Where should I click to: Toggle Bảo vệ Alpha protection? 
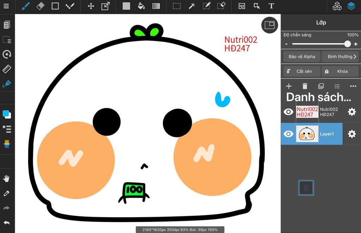pos(302,57)
